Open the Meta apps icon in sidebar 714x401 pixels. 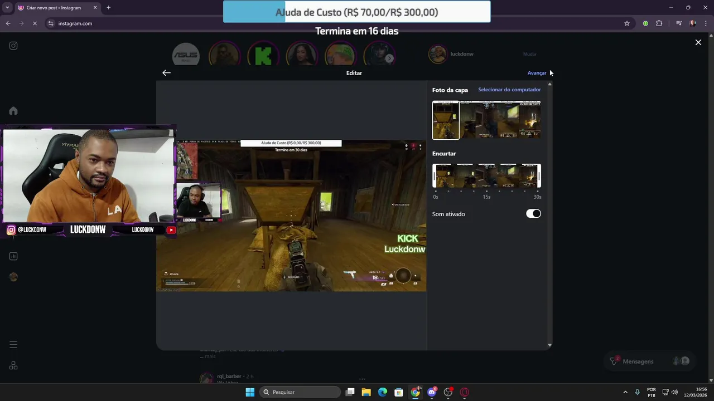(x=13, y=366)
